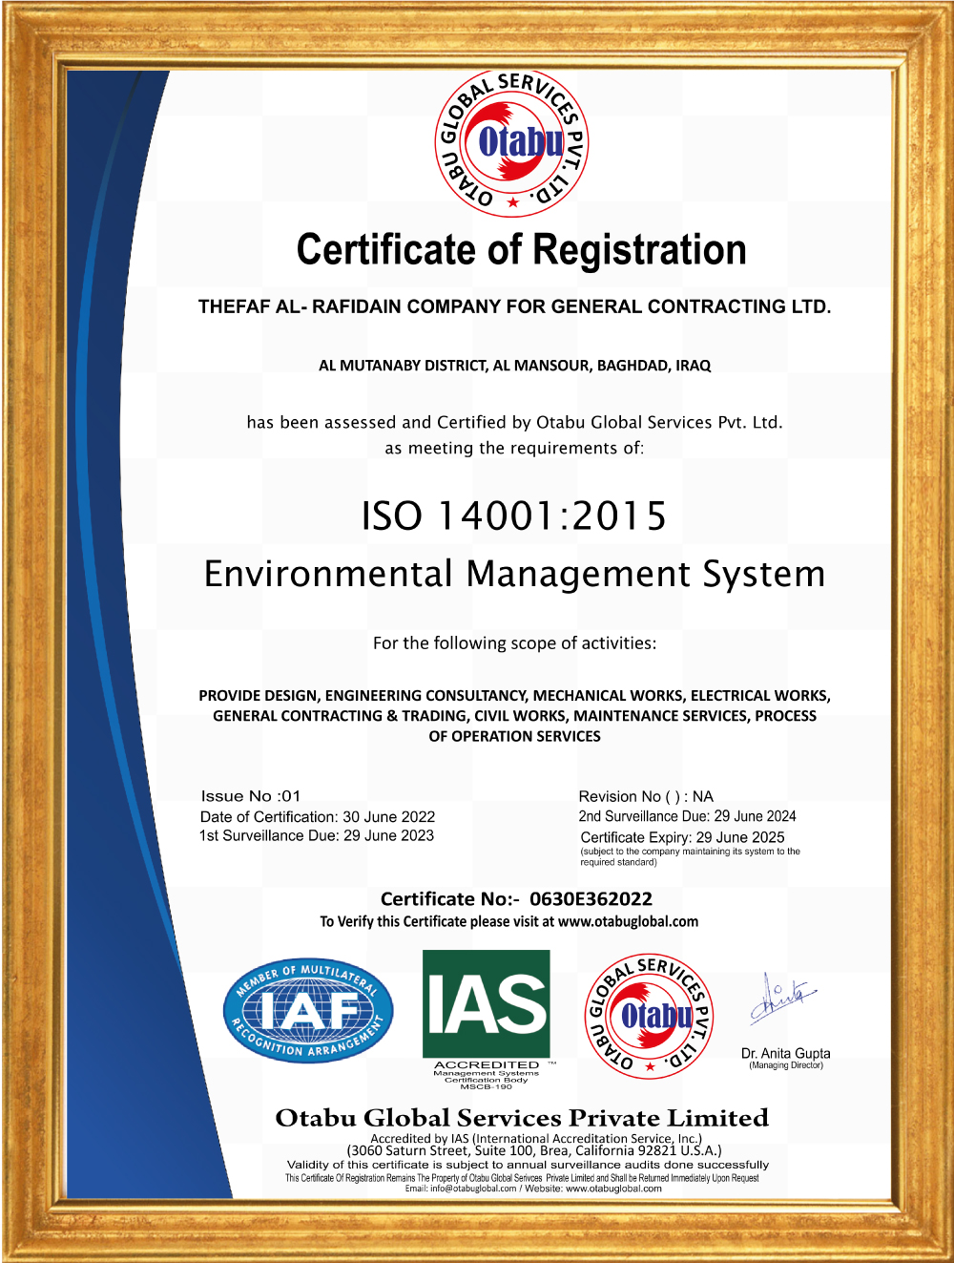954x1263 pixels.
Task: Select 'MSCB-190' accreditation number text
Action: [x=487, y=1086]
